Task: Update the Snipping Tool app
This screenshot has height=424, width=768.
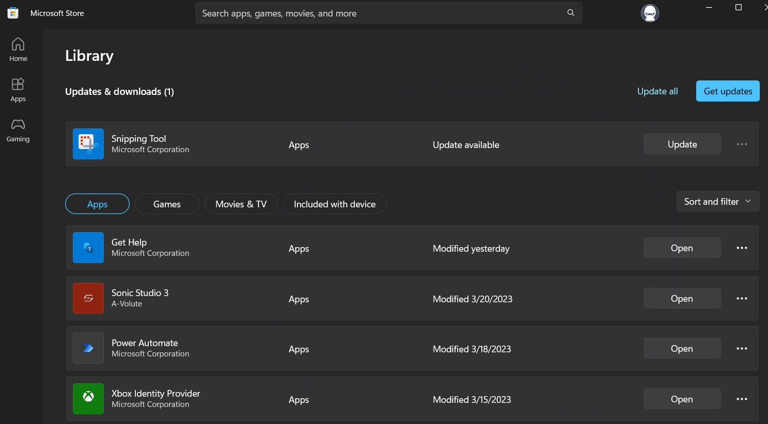Action: (x=682, y=144)
